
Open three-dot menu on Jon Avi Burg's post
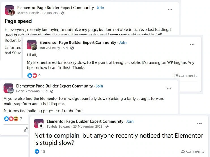(x=192, y=45)
